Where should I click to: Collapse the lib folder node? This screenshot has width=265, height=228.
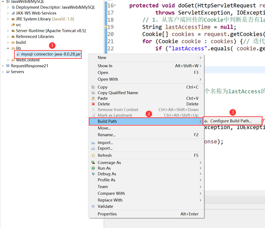8,49
